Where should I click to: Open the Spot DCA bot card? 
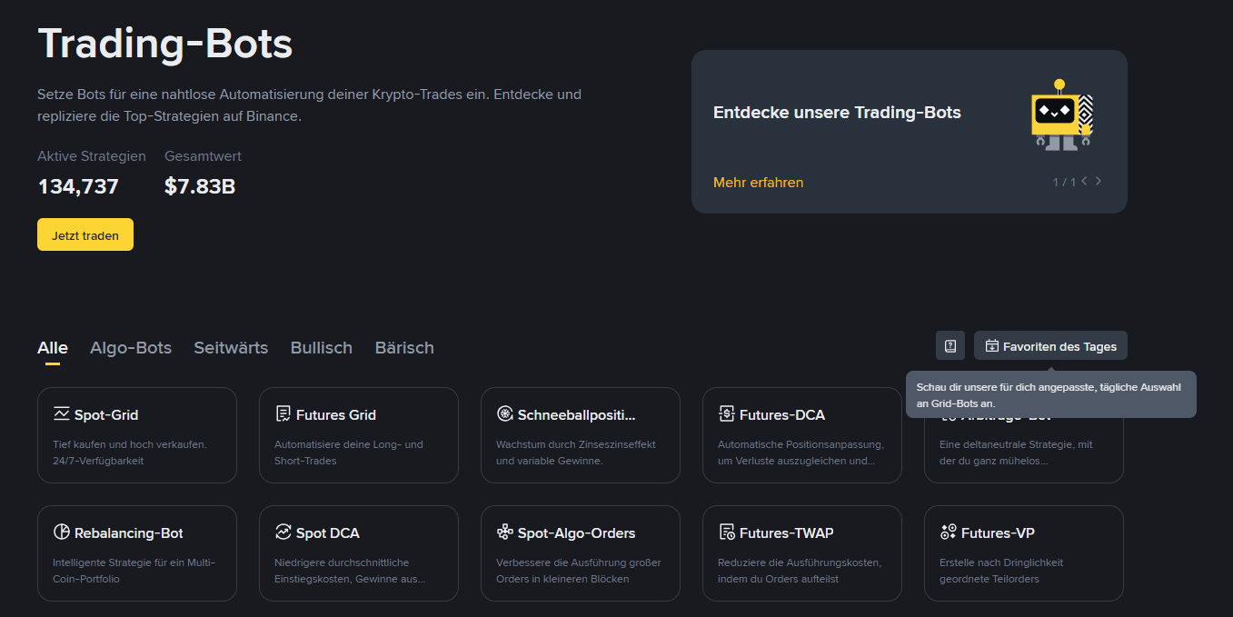coord(359,553)
